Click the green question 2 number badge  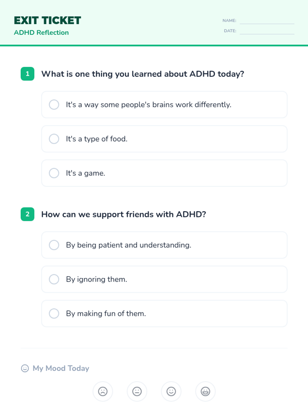pyautogui.click(x=27, y=214)
